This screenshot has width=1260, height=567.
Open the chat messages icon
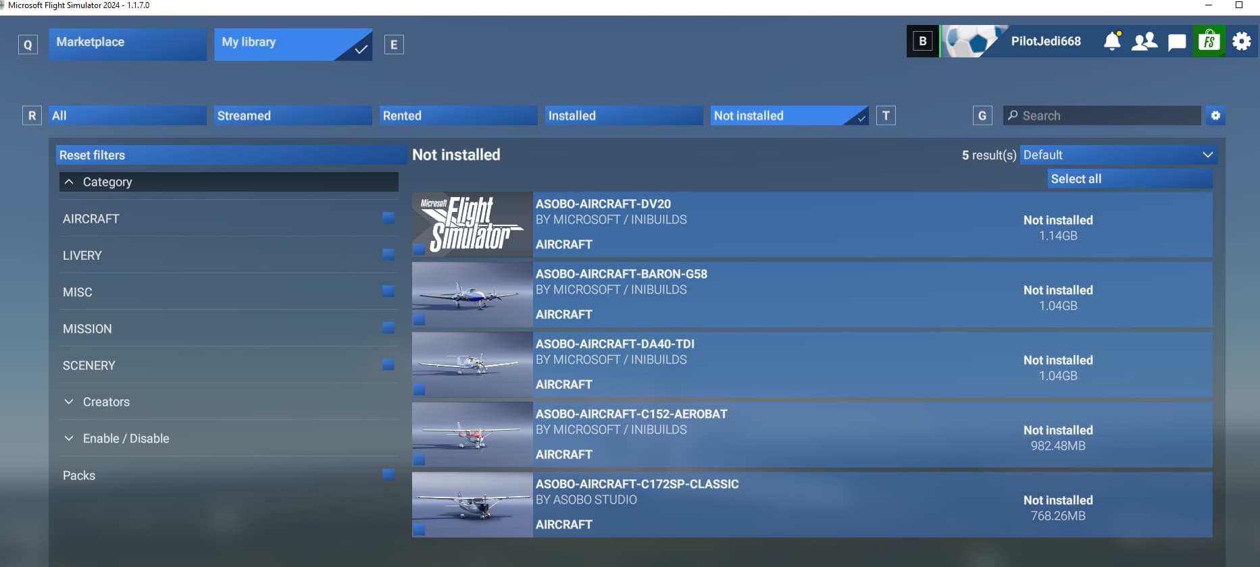point(1177,42)
